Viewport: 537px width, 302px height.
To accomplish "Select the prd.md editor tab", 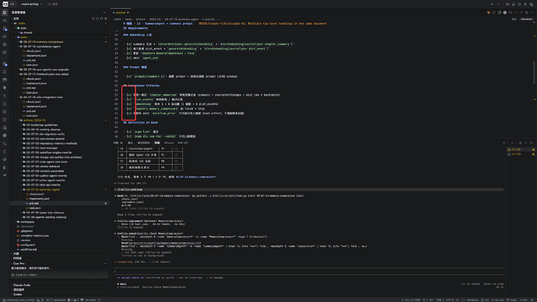I will coord(121,12).
